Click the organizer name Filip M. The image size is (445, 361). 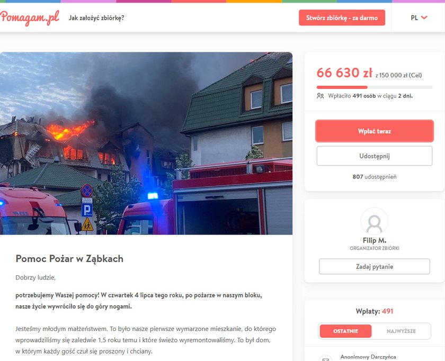[x=375, y=240]
